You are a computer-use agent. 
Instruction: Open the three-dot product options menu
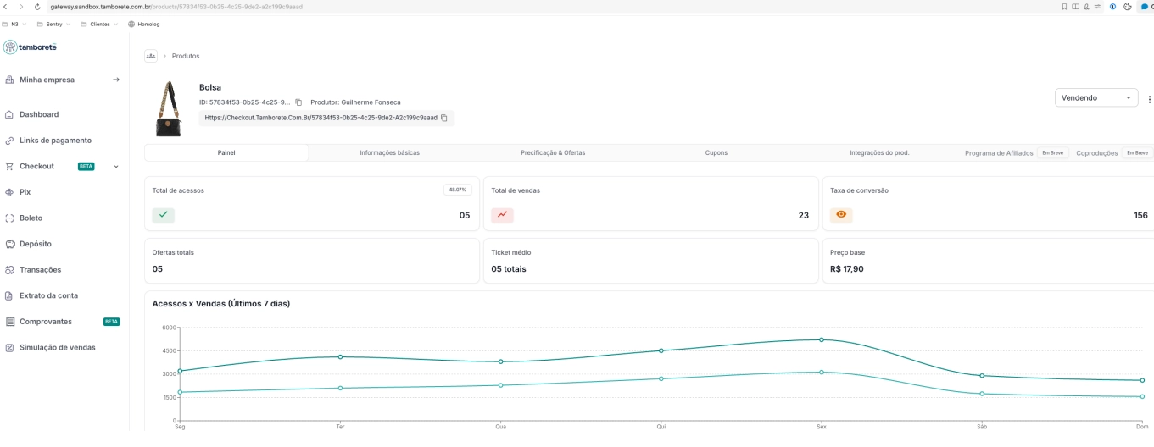tap(1149, 99)
